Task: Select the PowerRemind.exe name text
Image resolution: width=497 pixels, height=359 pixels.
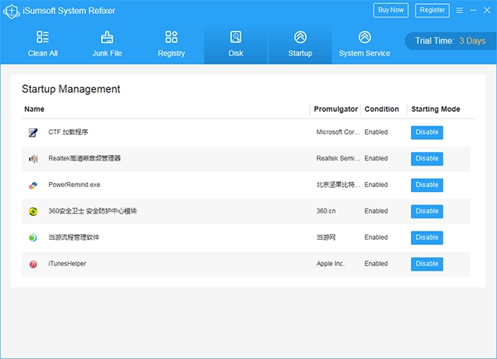Action: pyautogui.click(x=75, y=184)
